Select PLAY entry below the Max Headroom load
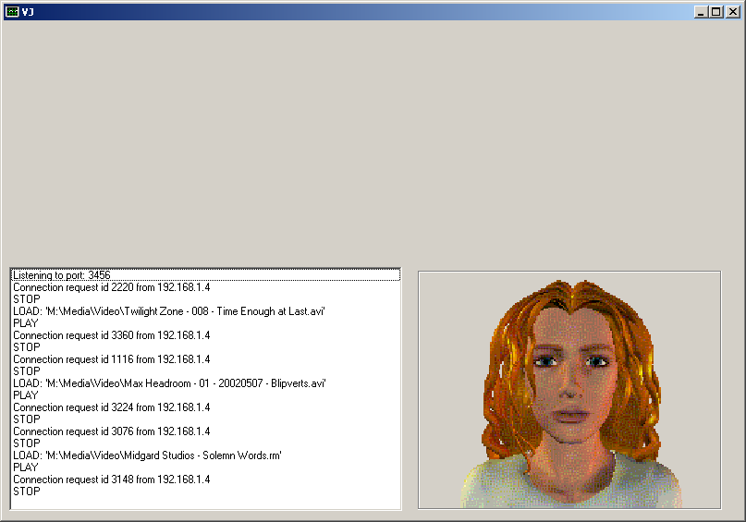 pyautogui.click(x=26, y=395)
